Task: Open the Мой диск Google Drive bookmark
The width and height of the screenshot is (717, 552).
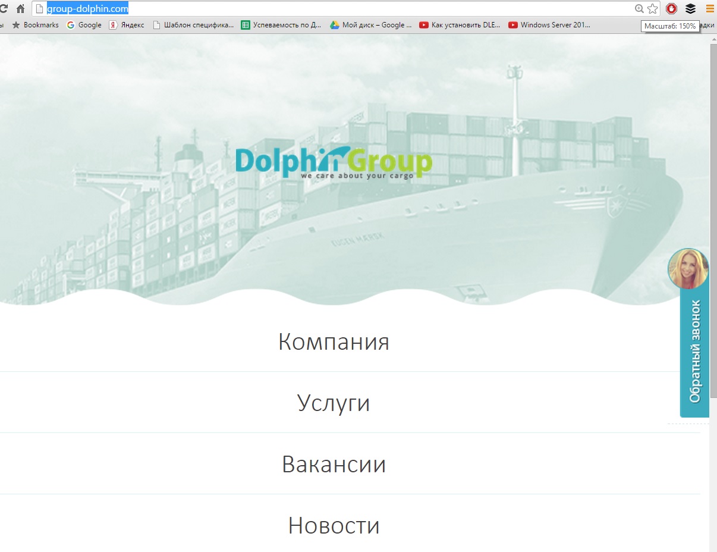Action: [371, 25]
